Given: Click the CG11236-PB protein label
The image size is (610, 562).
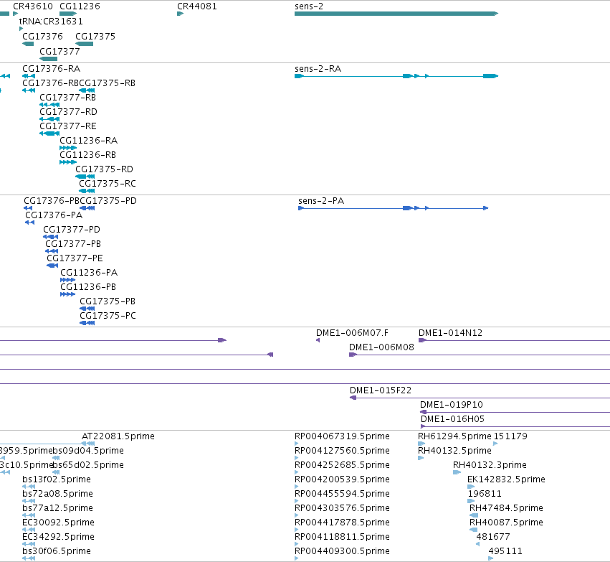Looking at the screenshot, I should 88,287.
